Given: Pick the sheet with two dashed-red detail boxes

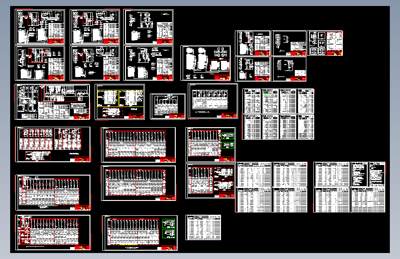Looking at the screenshot, I should click(x=210, y=181).
